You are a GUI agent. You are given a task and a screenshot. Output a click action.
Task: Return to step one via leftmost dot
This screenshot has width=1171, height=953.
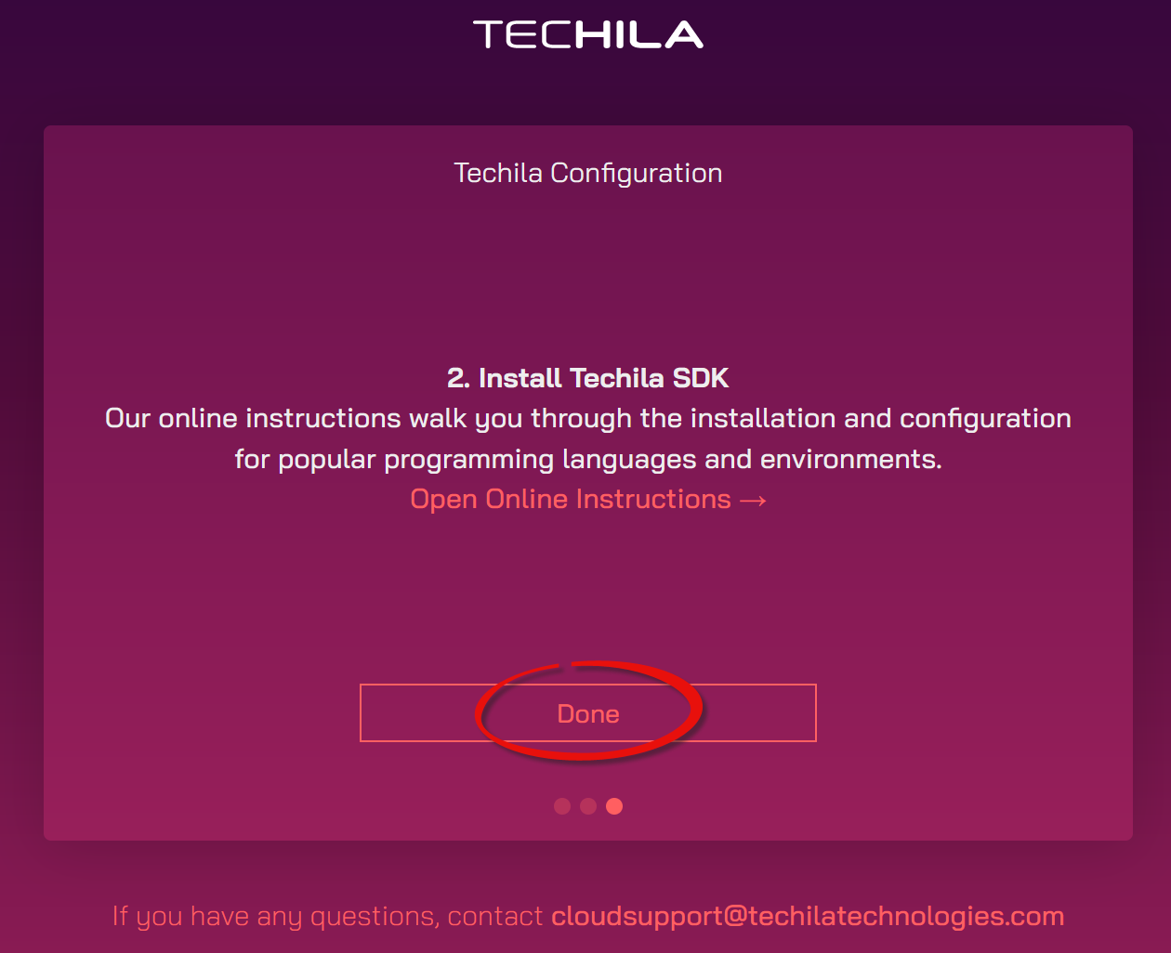[x=562, y=806]
